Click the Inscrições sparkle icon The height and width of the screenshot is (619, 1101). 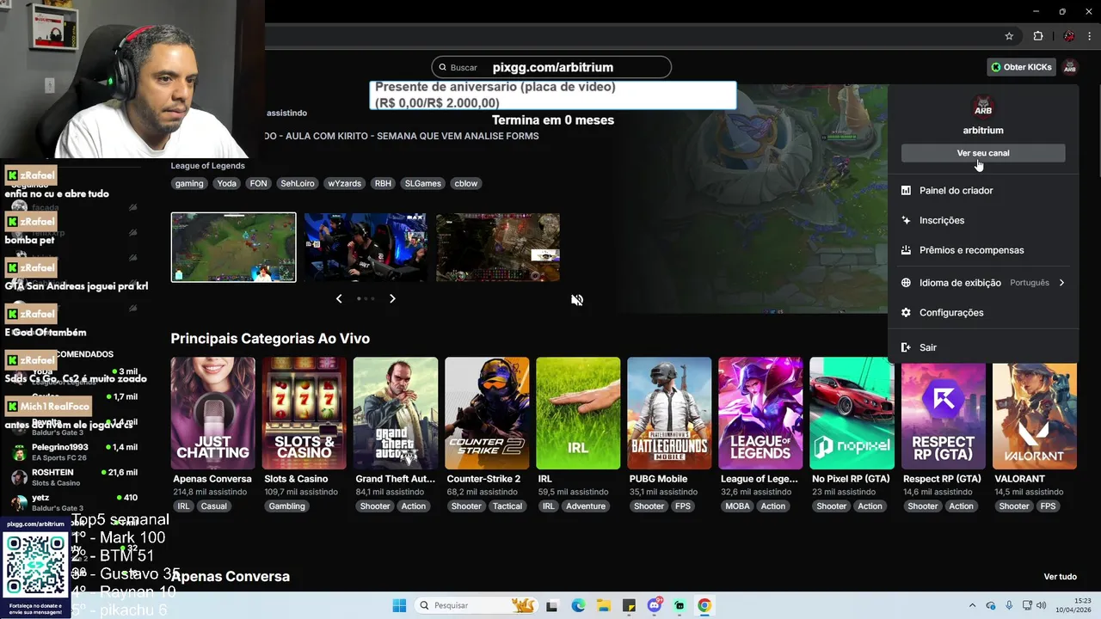(906, 220)
